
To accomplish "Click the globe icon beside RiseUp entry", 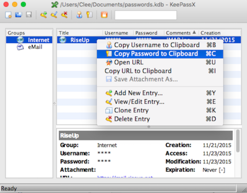I will point(63,40).
